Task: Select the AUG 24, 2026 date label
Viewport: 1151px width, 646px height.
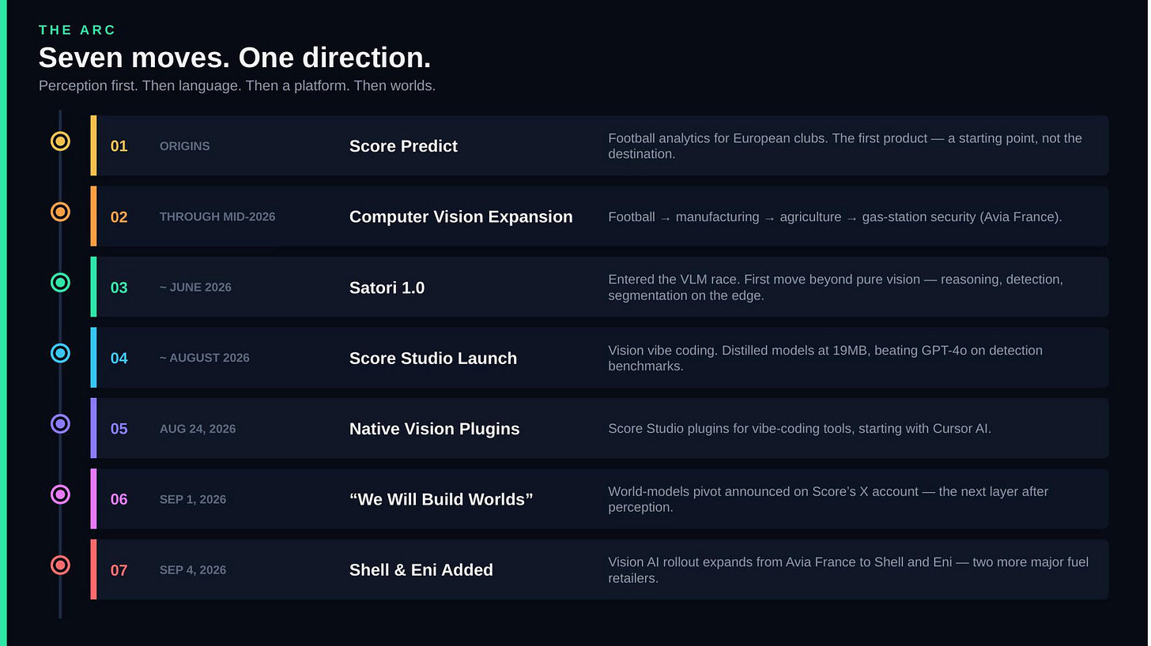Action: pyautogui.click(x=198, y=429)
